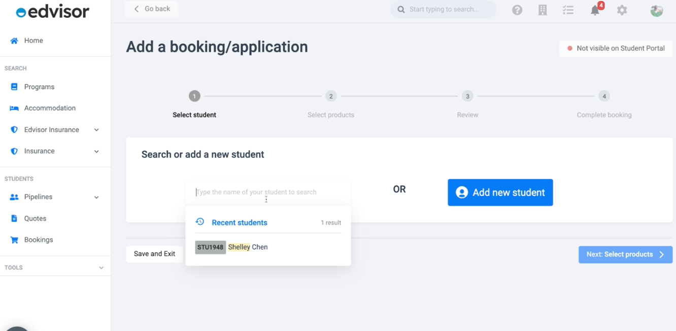Click Next: Select products button
Screen dimensions: 676x331
pyautogui.click(x=625, y=254)
